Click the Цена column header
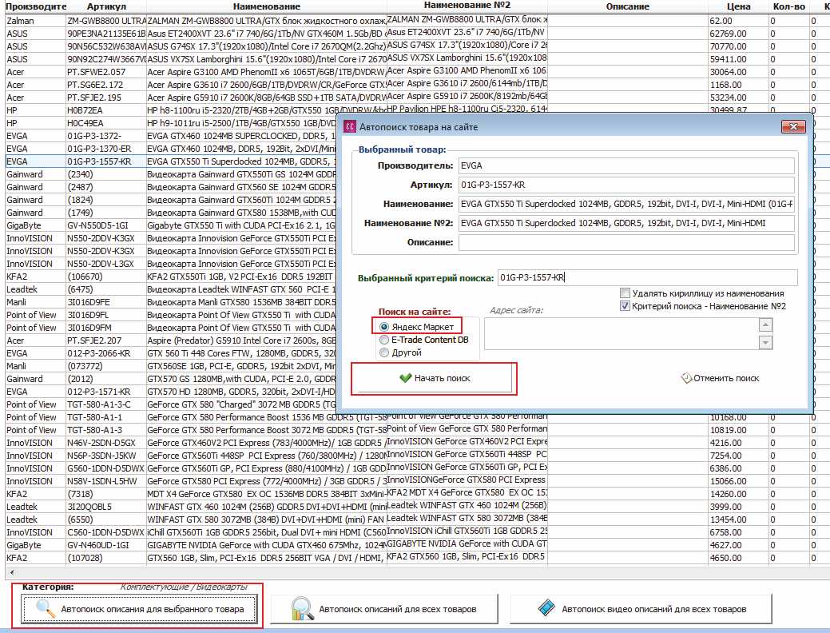 coord(738,6)
